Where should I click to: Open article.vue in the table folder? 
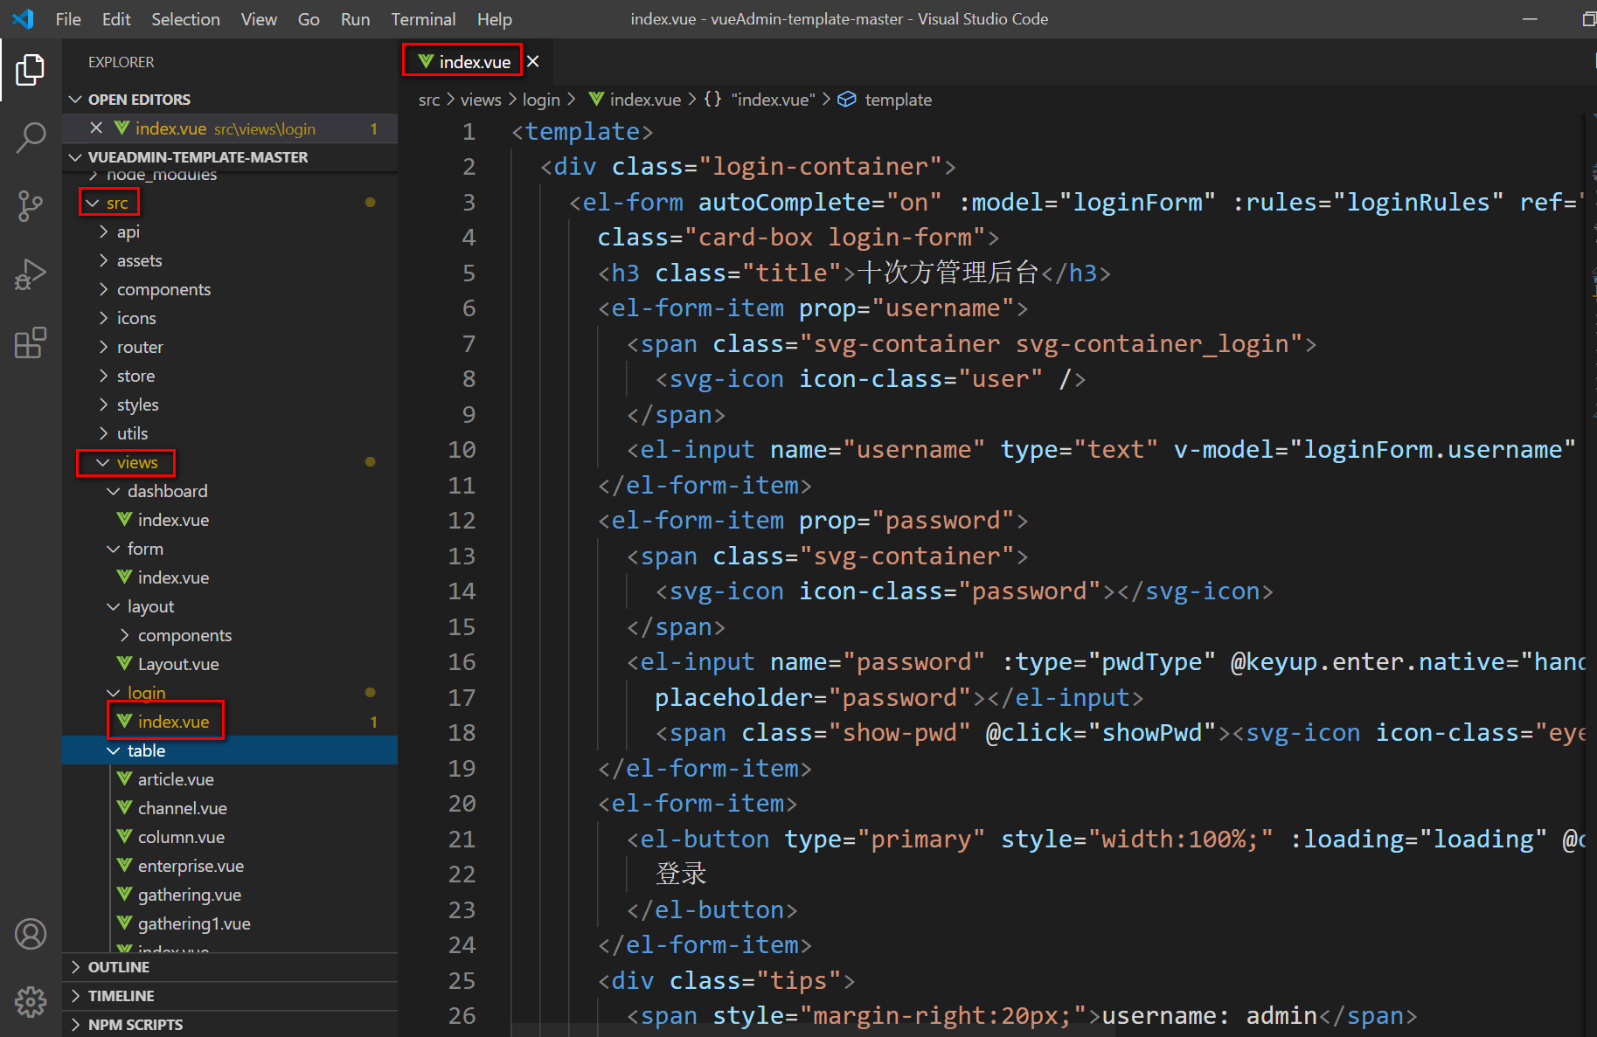pyautogui.click(x=176, y=779)
